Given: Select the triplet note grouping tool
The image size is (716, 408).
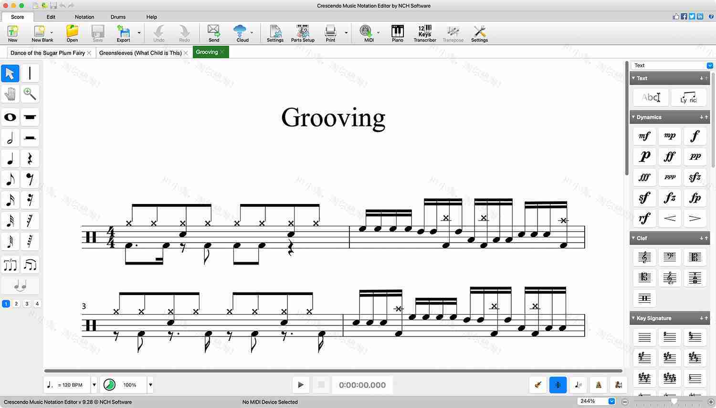Looking at the screenshot, I should point(10,265).
